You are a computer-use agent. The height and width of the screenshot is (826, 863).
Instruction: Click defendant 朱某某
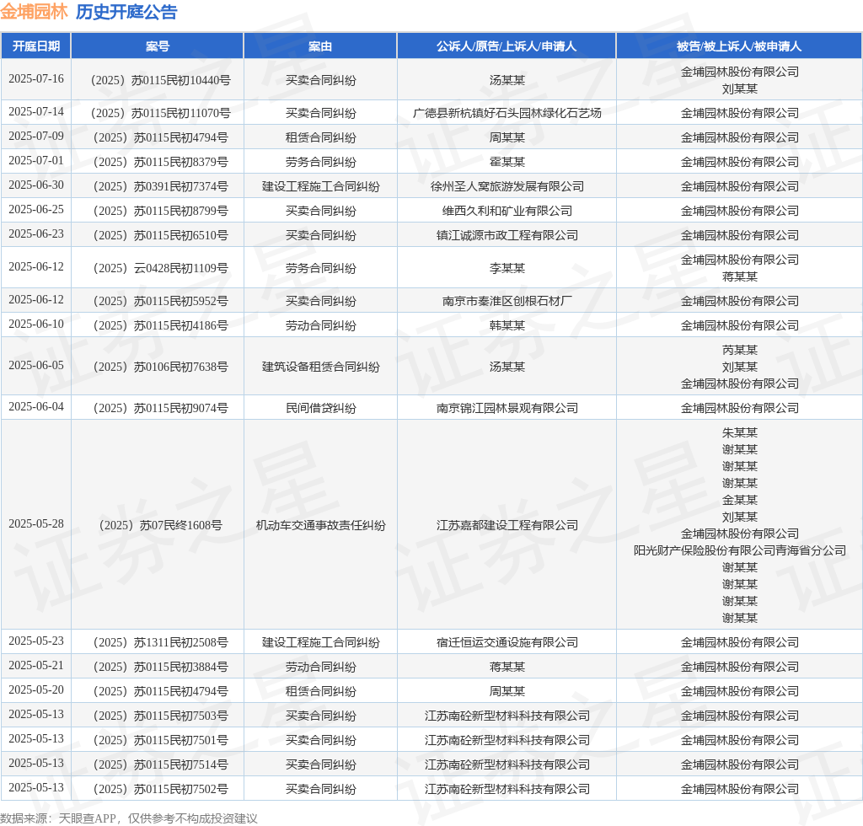click(740, 432)
